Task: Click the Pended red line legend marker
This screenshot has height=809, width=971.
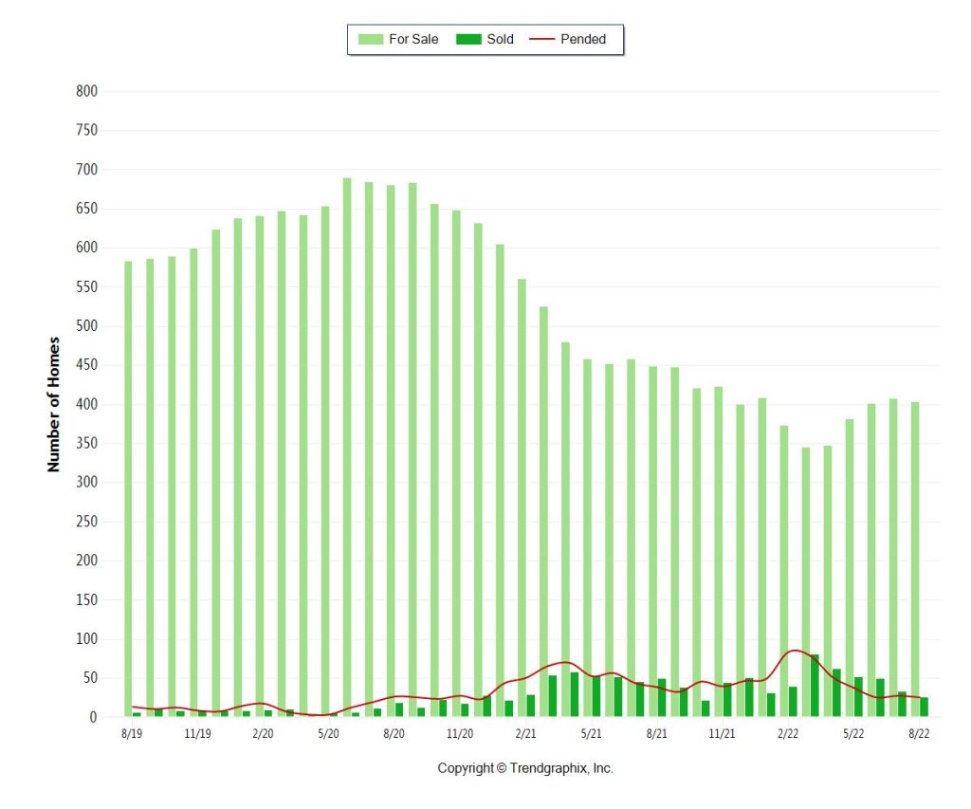Action: [541, 39]
